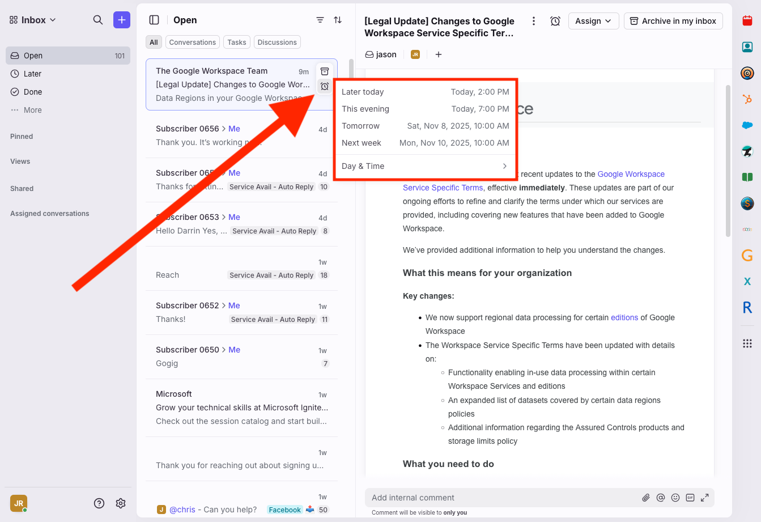Toggle the sidebar panel layout icon

pyautogui.click(x=154, y=20)
